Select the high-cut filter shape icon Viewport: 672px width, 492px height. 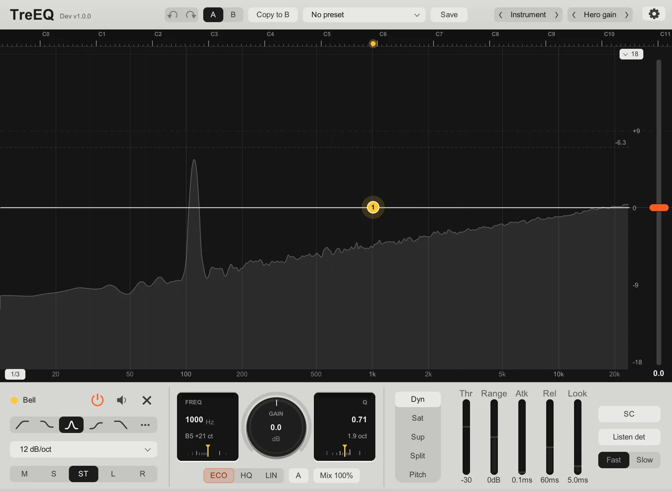click(x=120, y=425)
